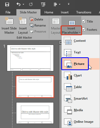Click Insert Layout button

pos(23,25)
